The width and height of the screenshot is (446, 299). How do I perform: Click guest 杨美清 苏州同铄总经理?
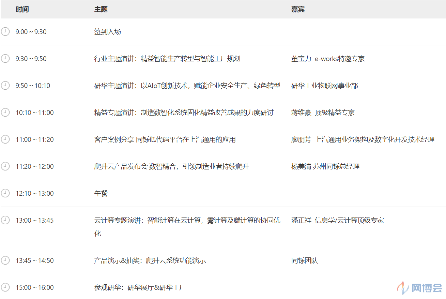[325, 167]
